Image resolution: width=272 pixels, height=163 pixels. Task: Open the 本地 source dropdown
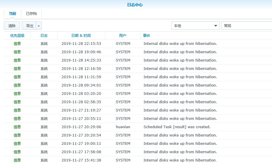195,26
